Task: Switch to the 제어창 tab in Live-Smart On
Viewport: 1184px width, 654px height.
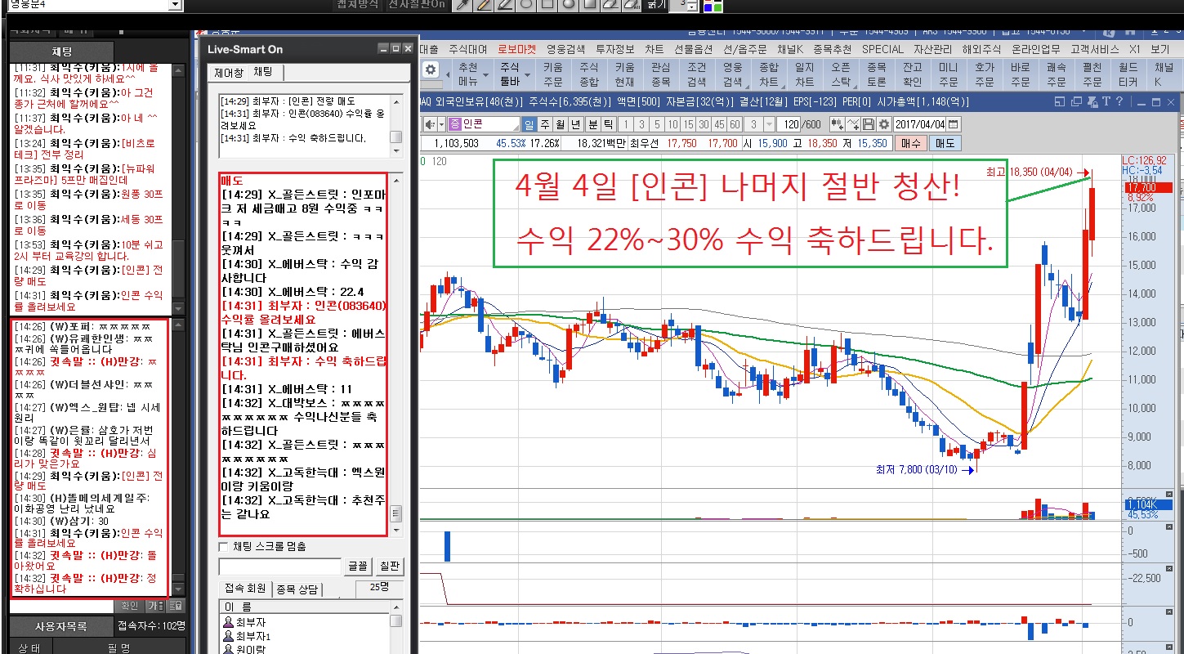Action: pyautogui.click(x=229, y=73)
